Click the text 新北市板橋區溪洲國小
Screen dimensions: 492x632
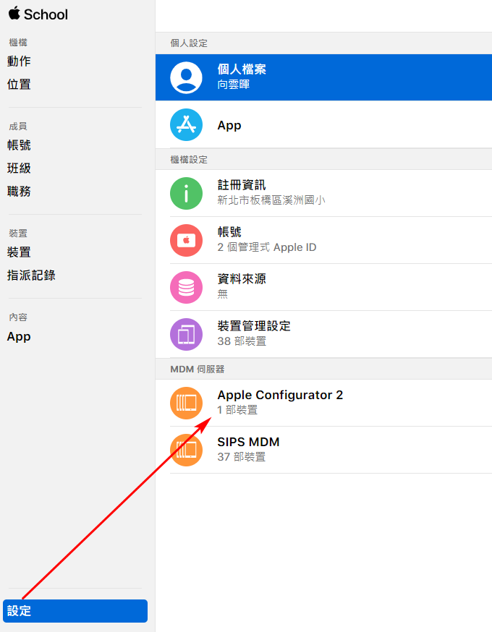271,200
